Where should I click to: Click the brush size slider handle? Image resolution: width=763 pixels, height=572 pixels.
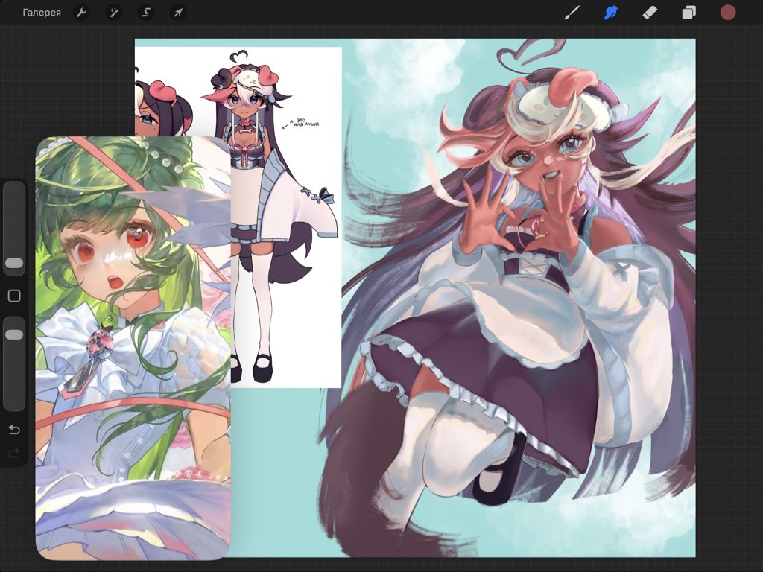pyautogui.click(x=14, y=263)
